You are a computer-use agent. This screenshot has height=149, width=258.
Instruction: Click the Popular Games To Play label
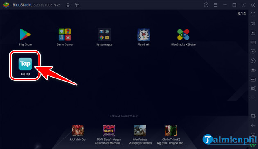click(124, 116)
